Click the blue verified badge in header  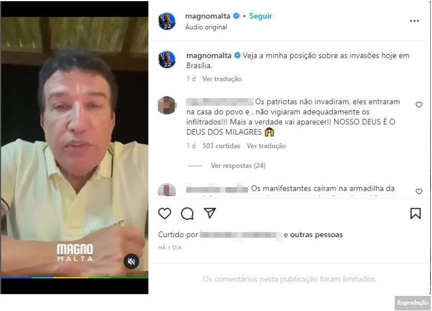[x=236, y=16]
